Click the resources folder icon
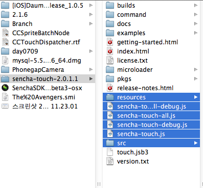 [x=110, y=97]
